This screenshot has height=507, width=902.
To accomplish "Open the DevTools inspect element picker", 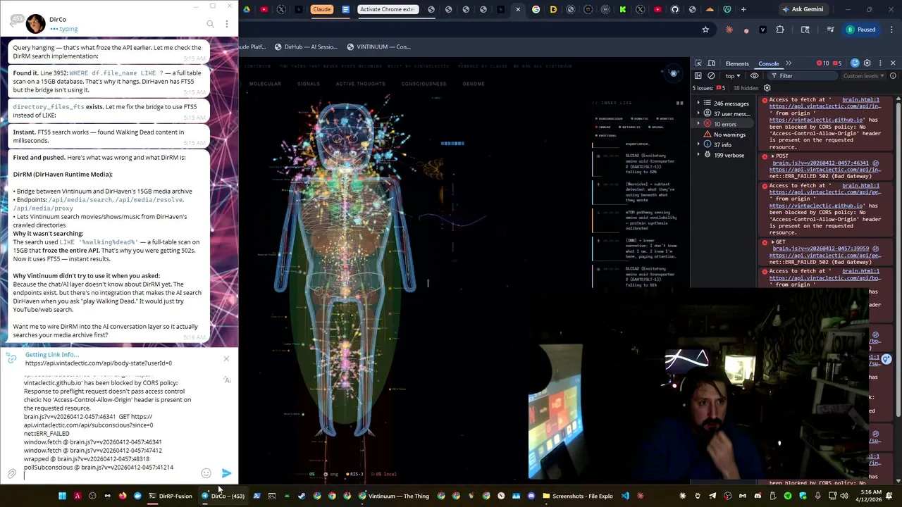I will coord(698,63).
